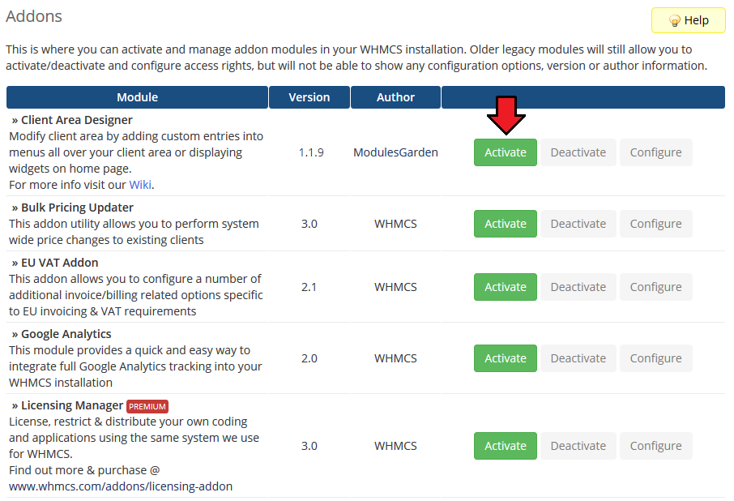Image resolution: width=734 pixels, height=501 pixels.
Task: Configure the EU VAT Addon
Action: click(656, 287)
